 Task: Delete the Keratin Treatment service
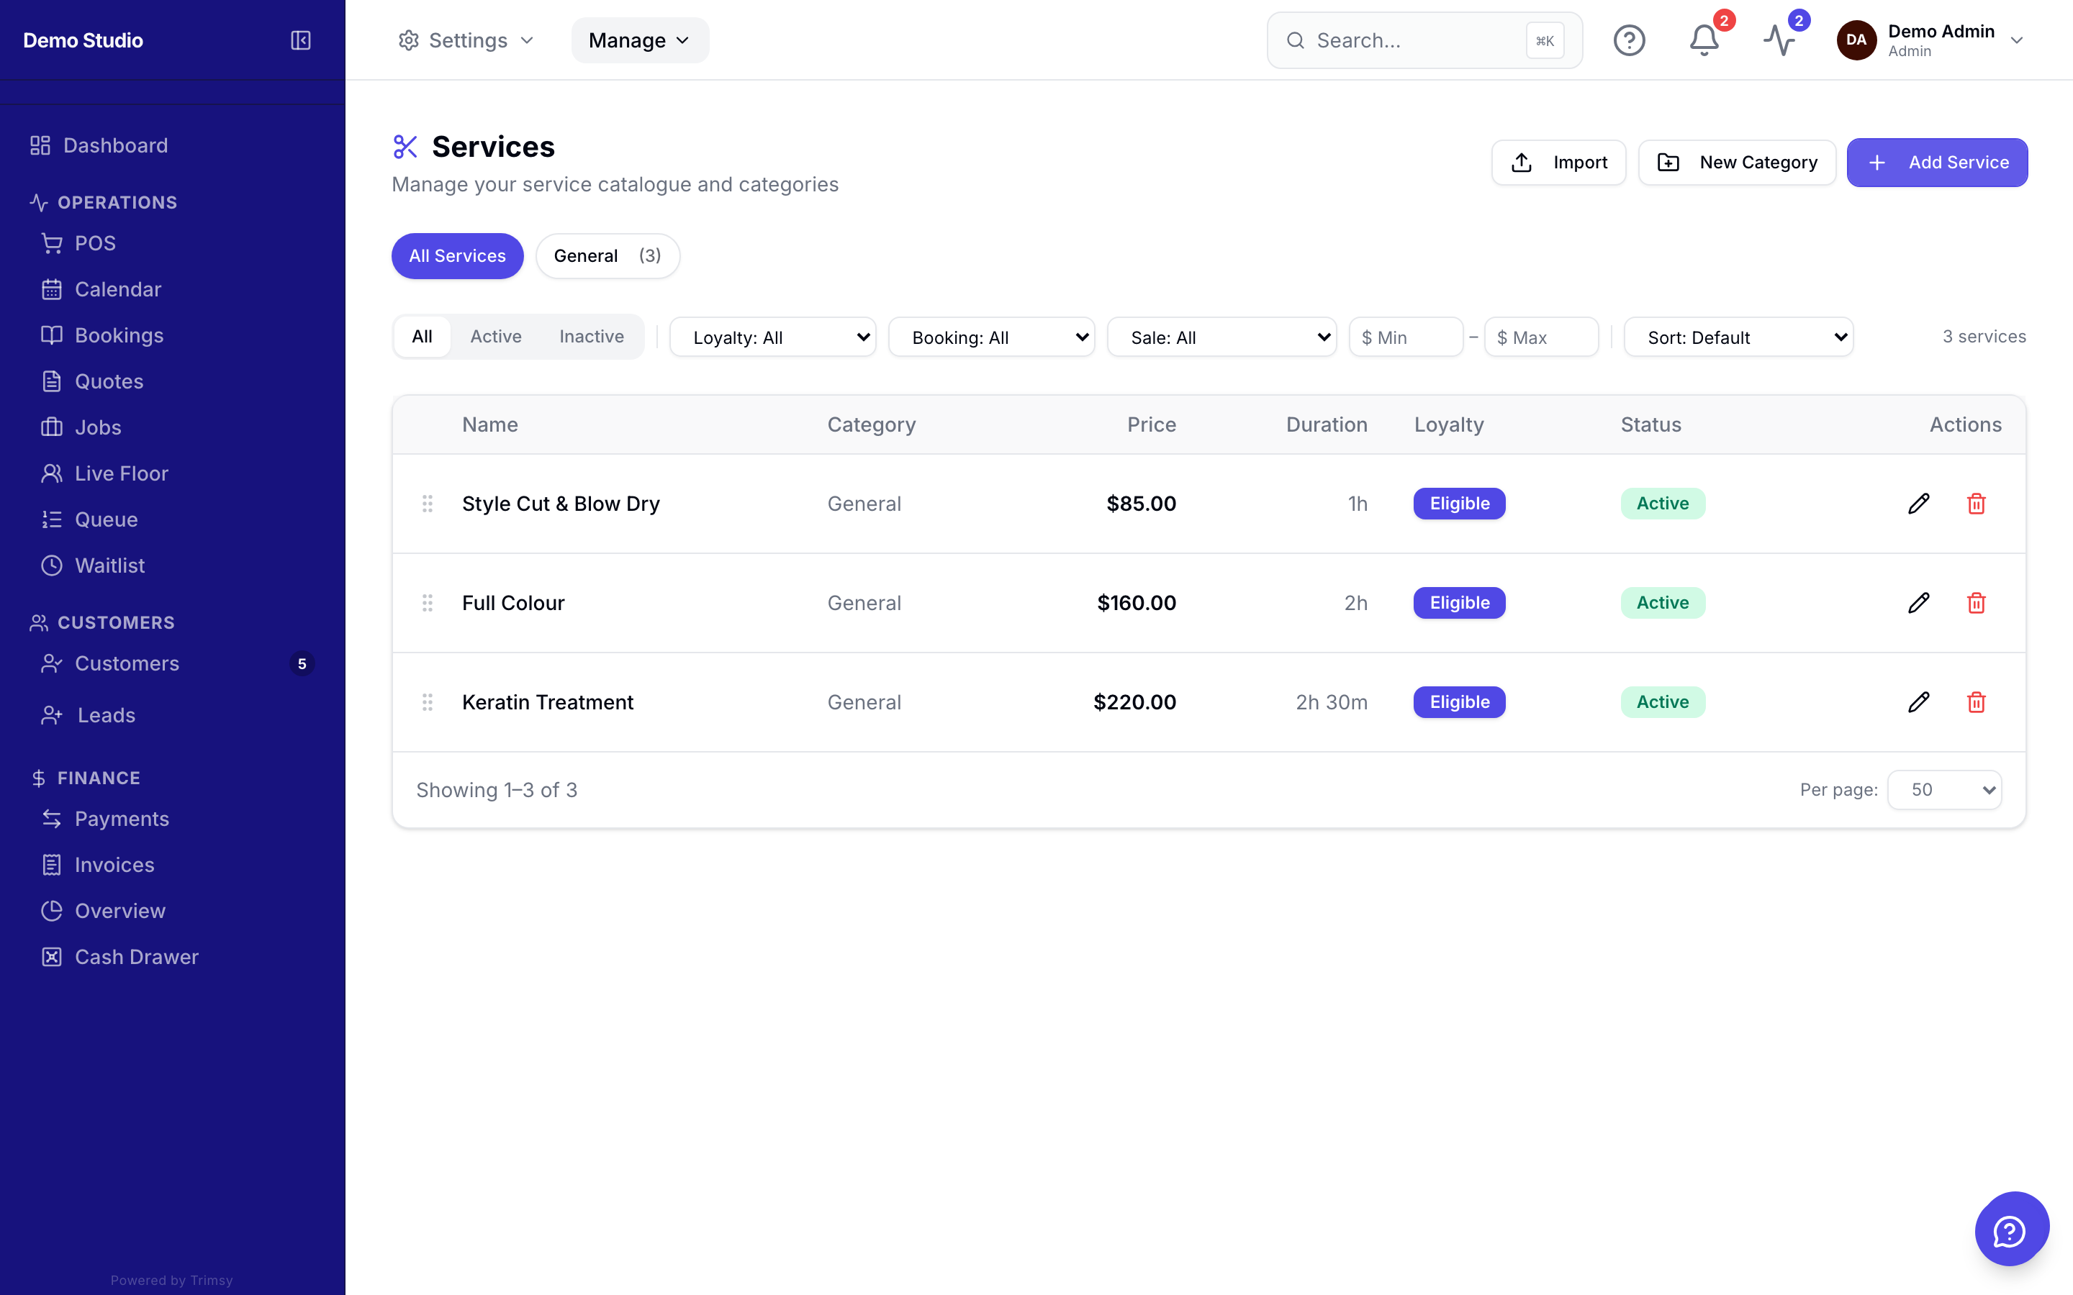coord(1977,702)
